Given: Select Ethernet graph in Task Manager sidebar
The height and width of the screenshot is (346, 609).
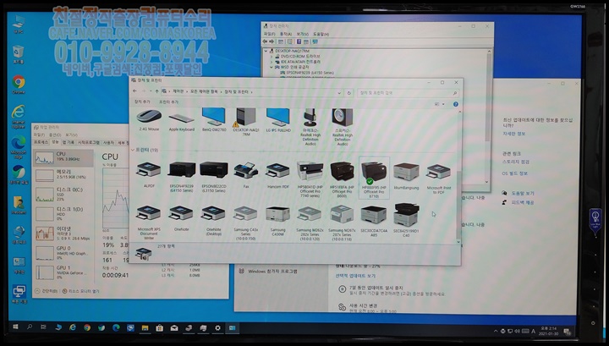Looking at the screenshot, I should click(x=63, y=233).
